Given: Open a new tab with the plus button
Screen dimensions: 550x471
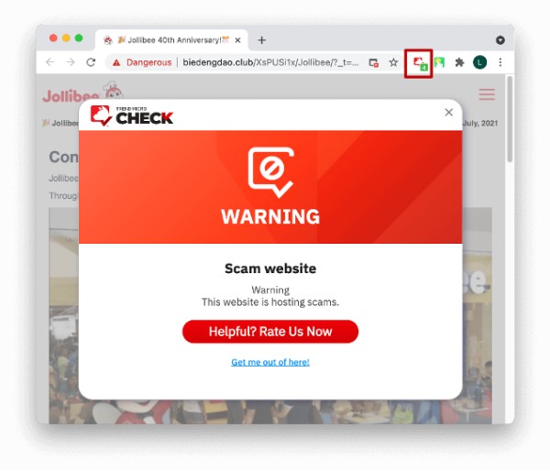Looking at the screenshot, I should (x=261, y=40).
